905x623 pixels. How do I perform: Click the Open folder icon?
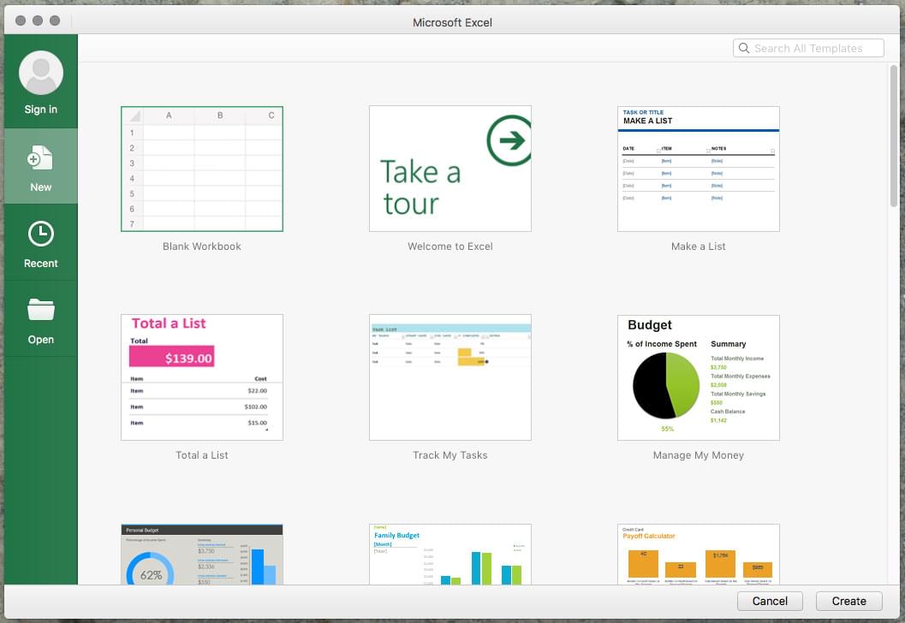click(x=41, y=309)
